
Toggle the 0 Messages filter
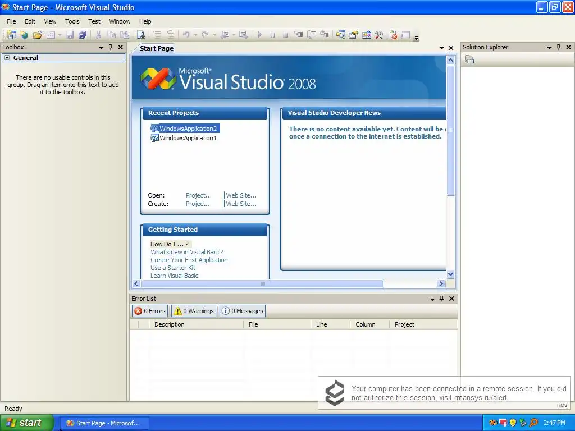point(243,311)
